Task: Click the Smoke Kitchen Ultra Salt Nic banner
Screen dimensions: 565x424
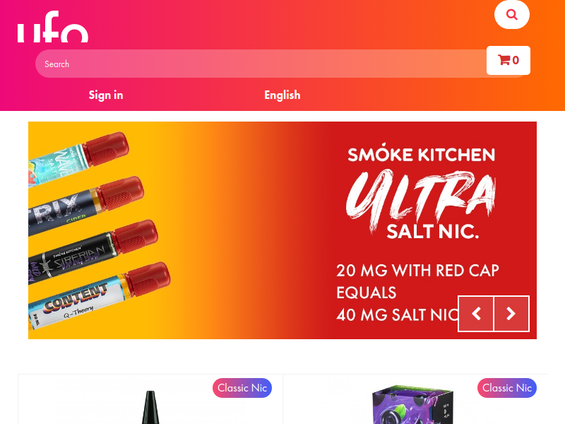Action: point(282,230)
